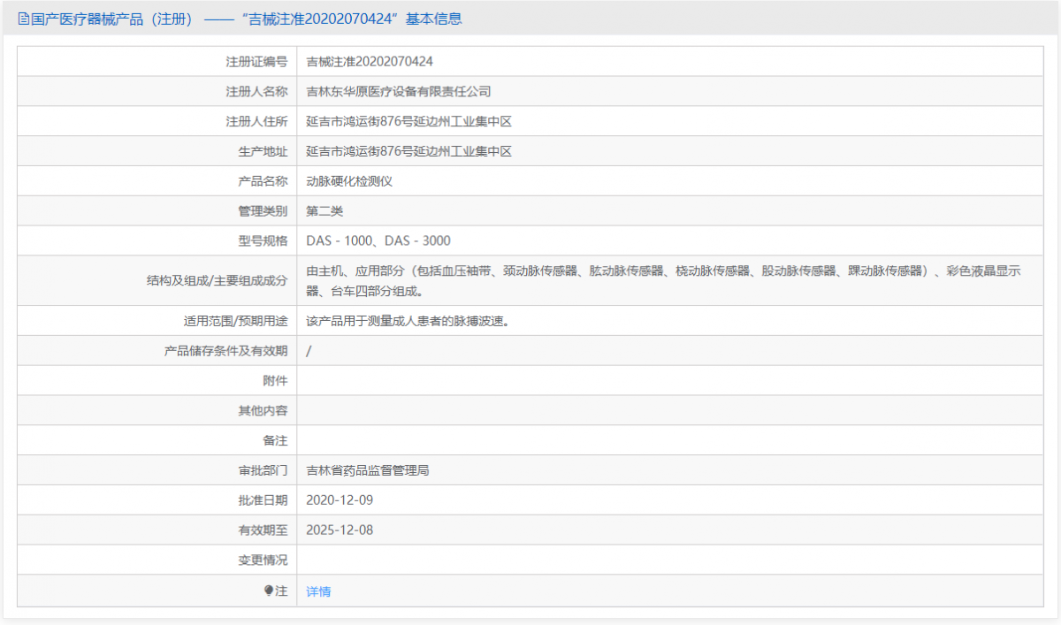
Task: Select the model text DAS－1000、DAS－3000
Action: point(379,240)
